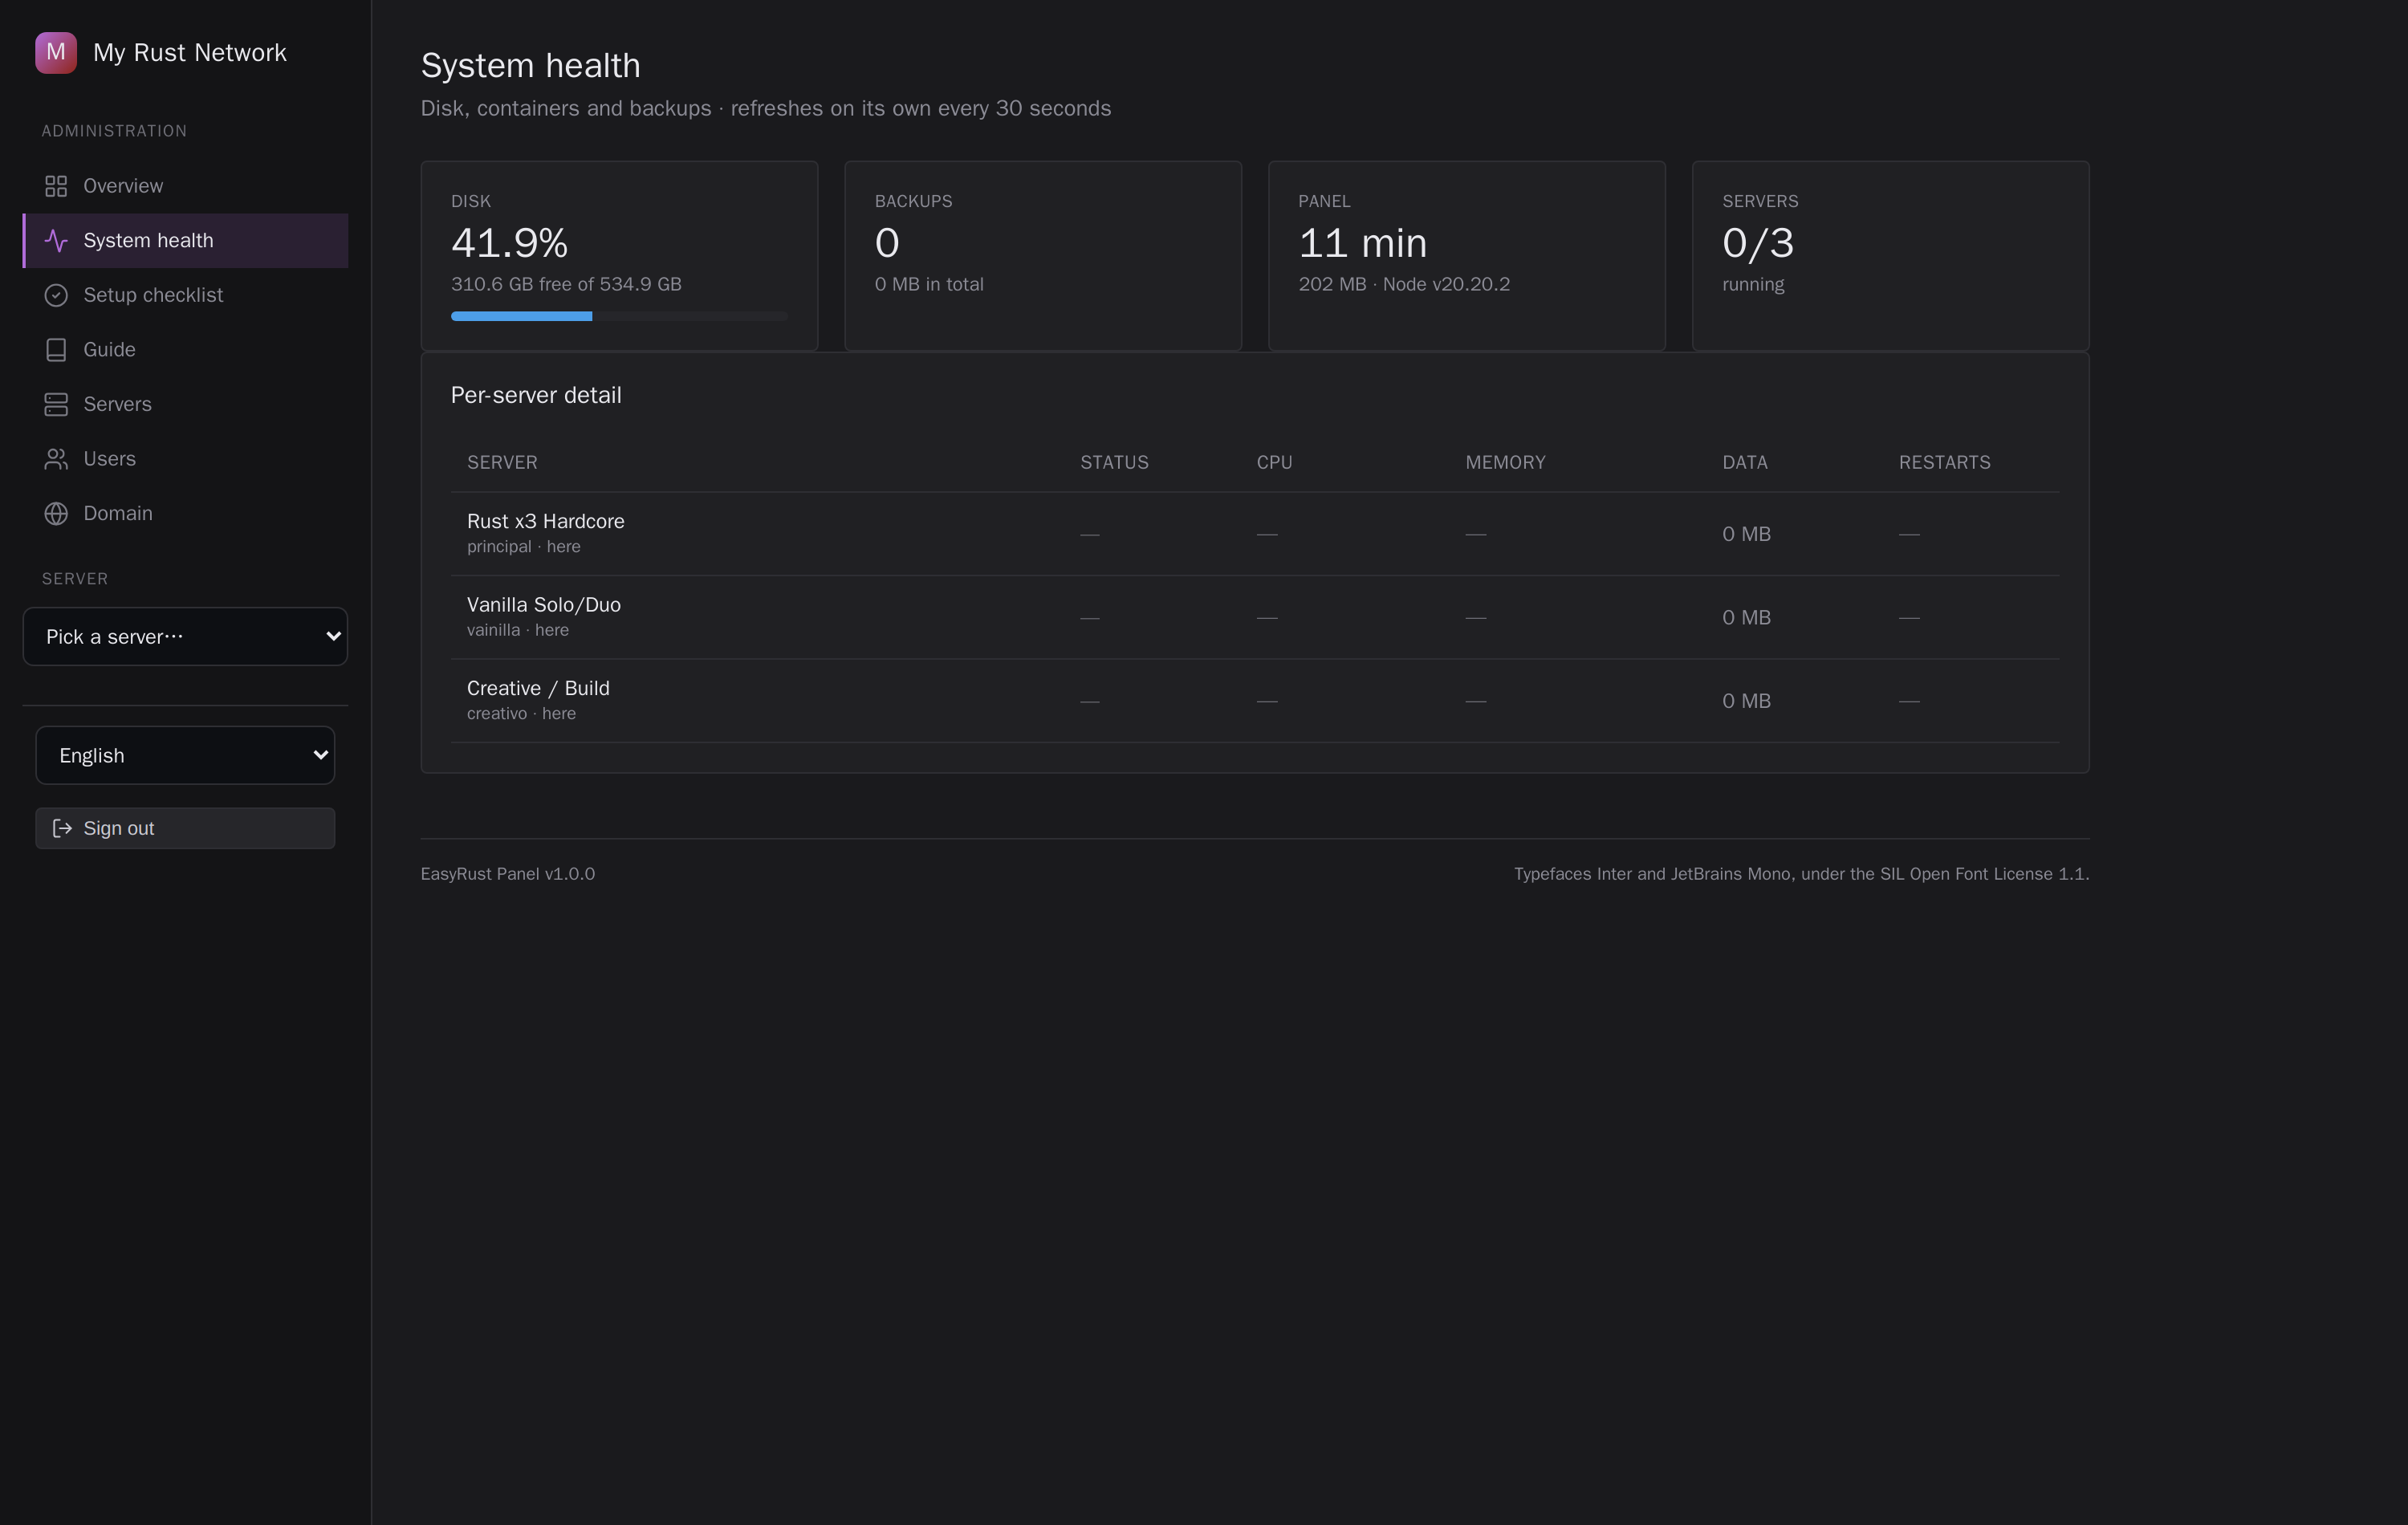This screenshot has height=1525, width=2408.
Task: Click the MEMORY column header
Action: click(x=1506, y=462)
